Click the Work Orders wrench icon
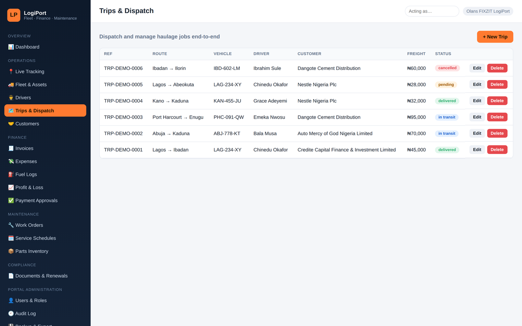 (x=11, y=225)
